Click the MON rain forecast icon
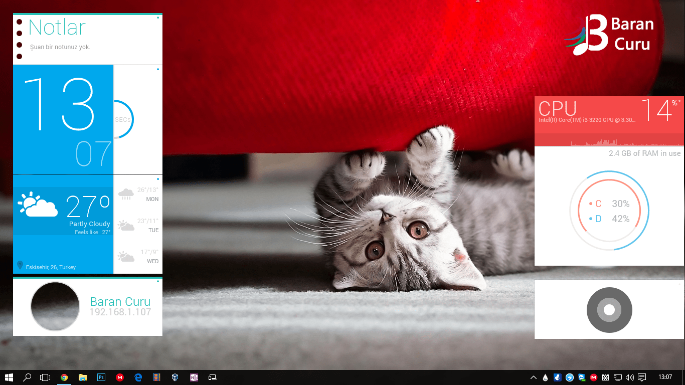This screenshot has height=385, width=685. [126, 194]
